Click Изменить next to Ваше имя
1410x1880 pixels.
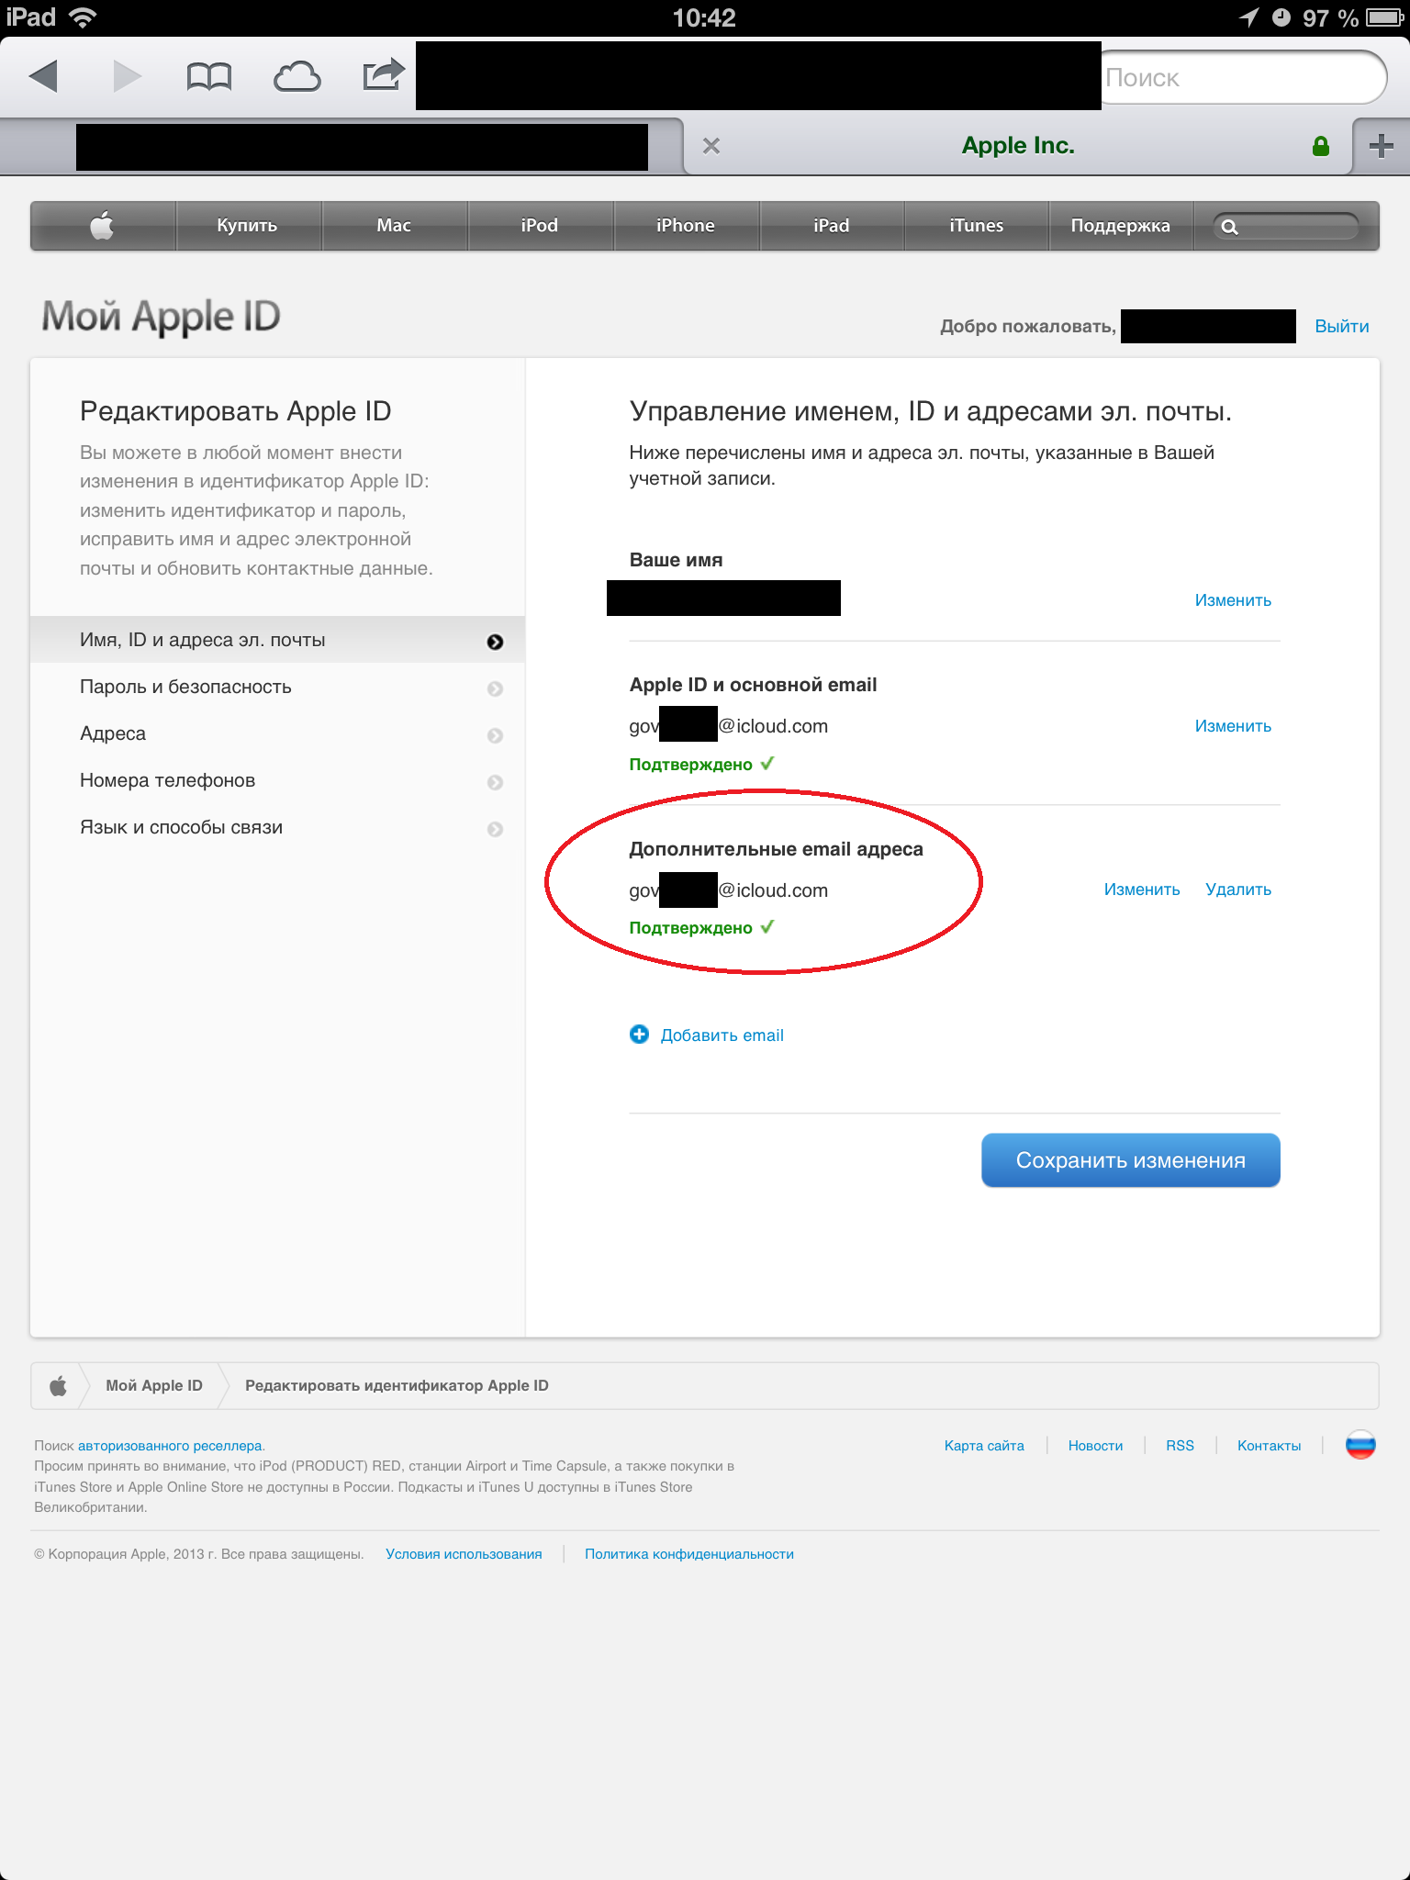(1233, 600)
